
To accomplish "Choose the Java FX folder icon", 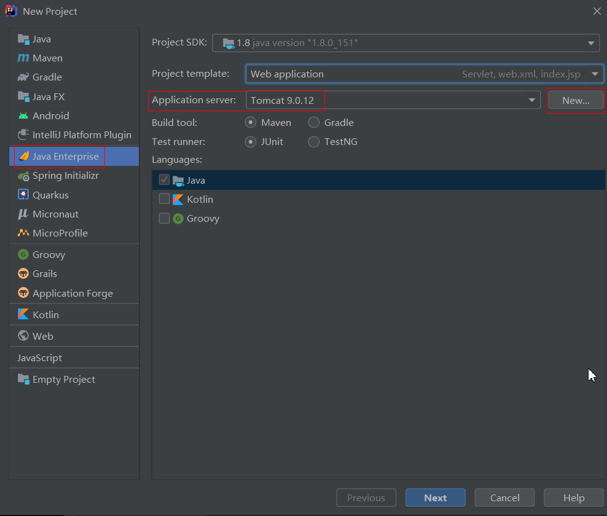I will (23, 96).
